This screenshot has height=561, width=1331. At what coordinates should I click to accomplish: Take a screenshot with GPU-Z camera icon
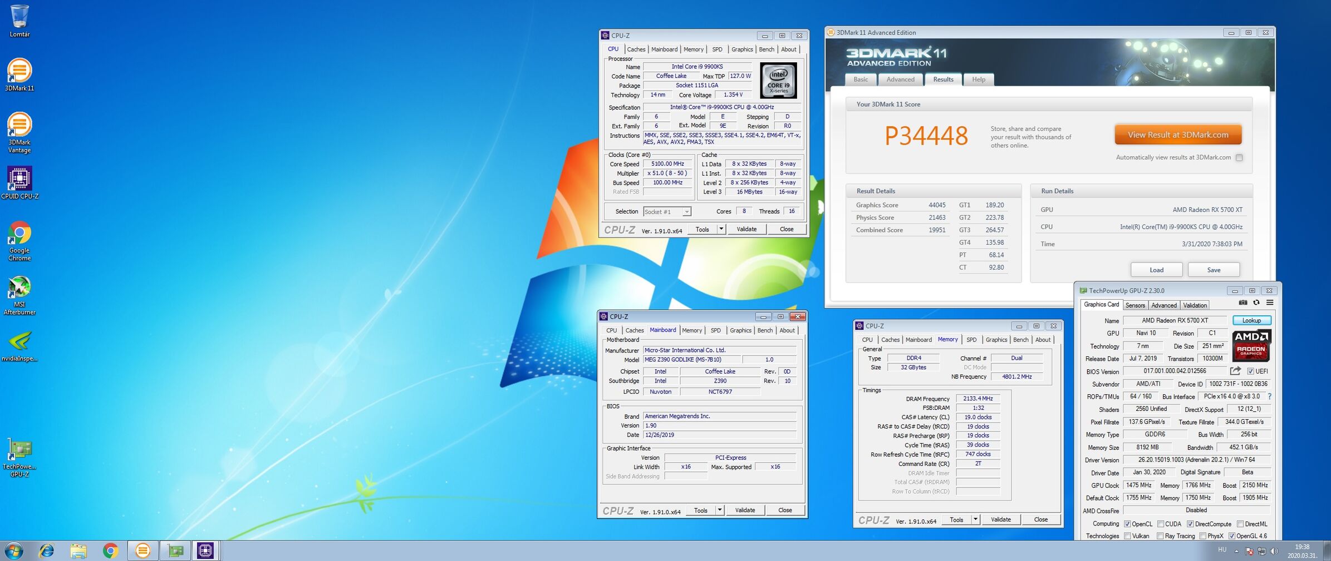click(1242, 303)
